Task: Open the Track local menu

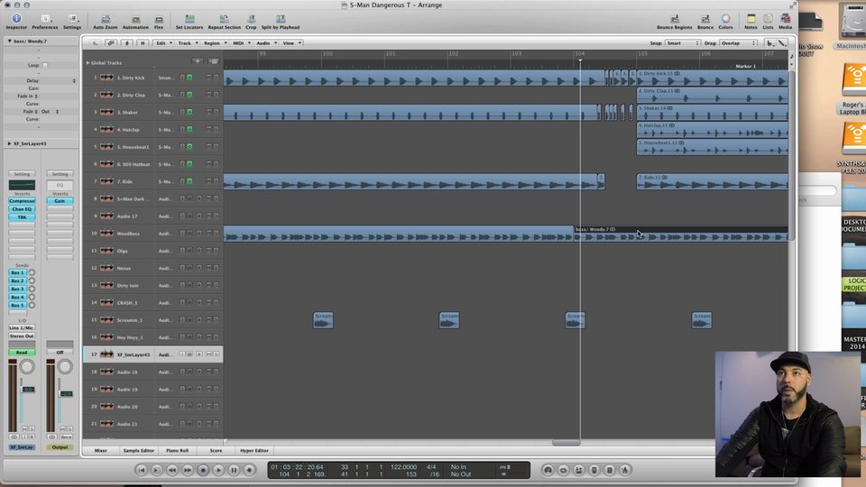Action: 188,42
